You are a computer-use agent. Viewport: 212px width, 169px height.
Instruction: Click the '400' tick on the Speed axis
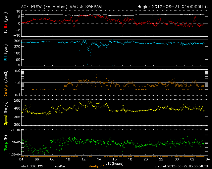(x=17, y=108)
